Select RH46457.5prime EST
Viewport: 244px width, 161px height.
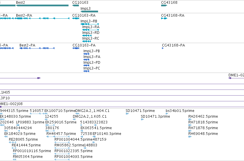pos(58,137)
